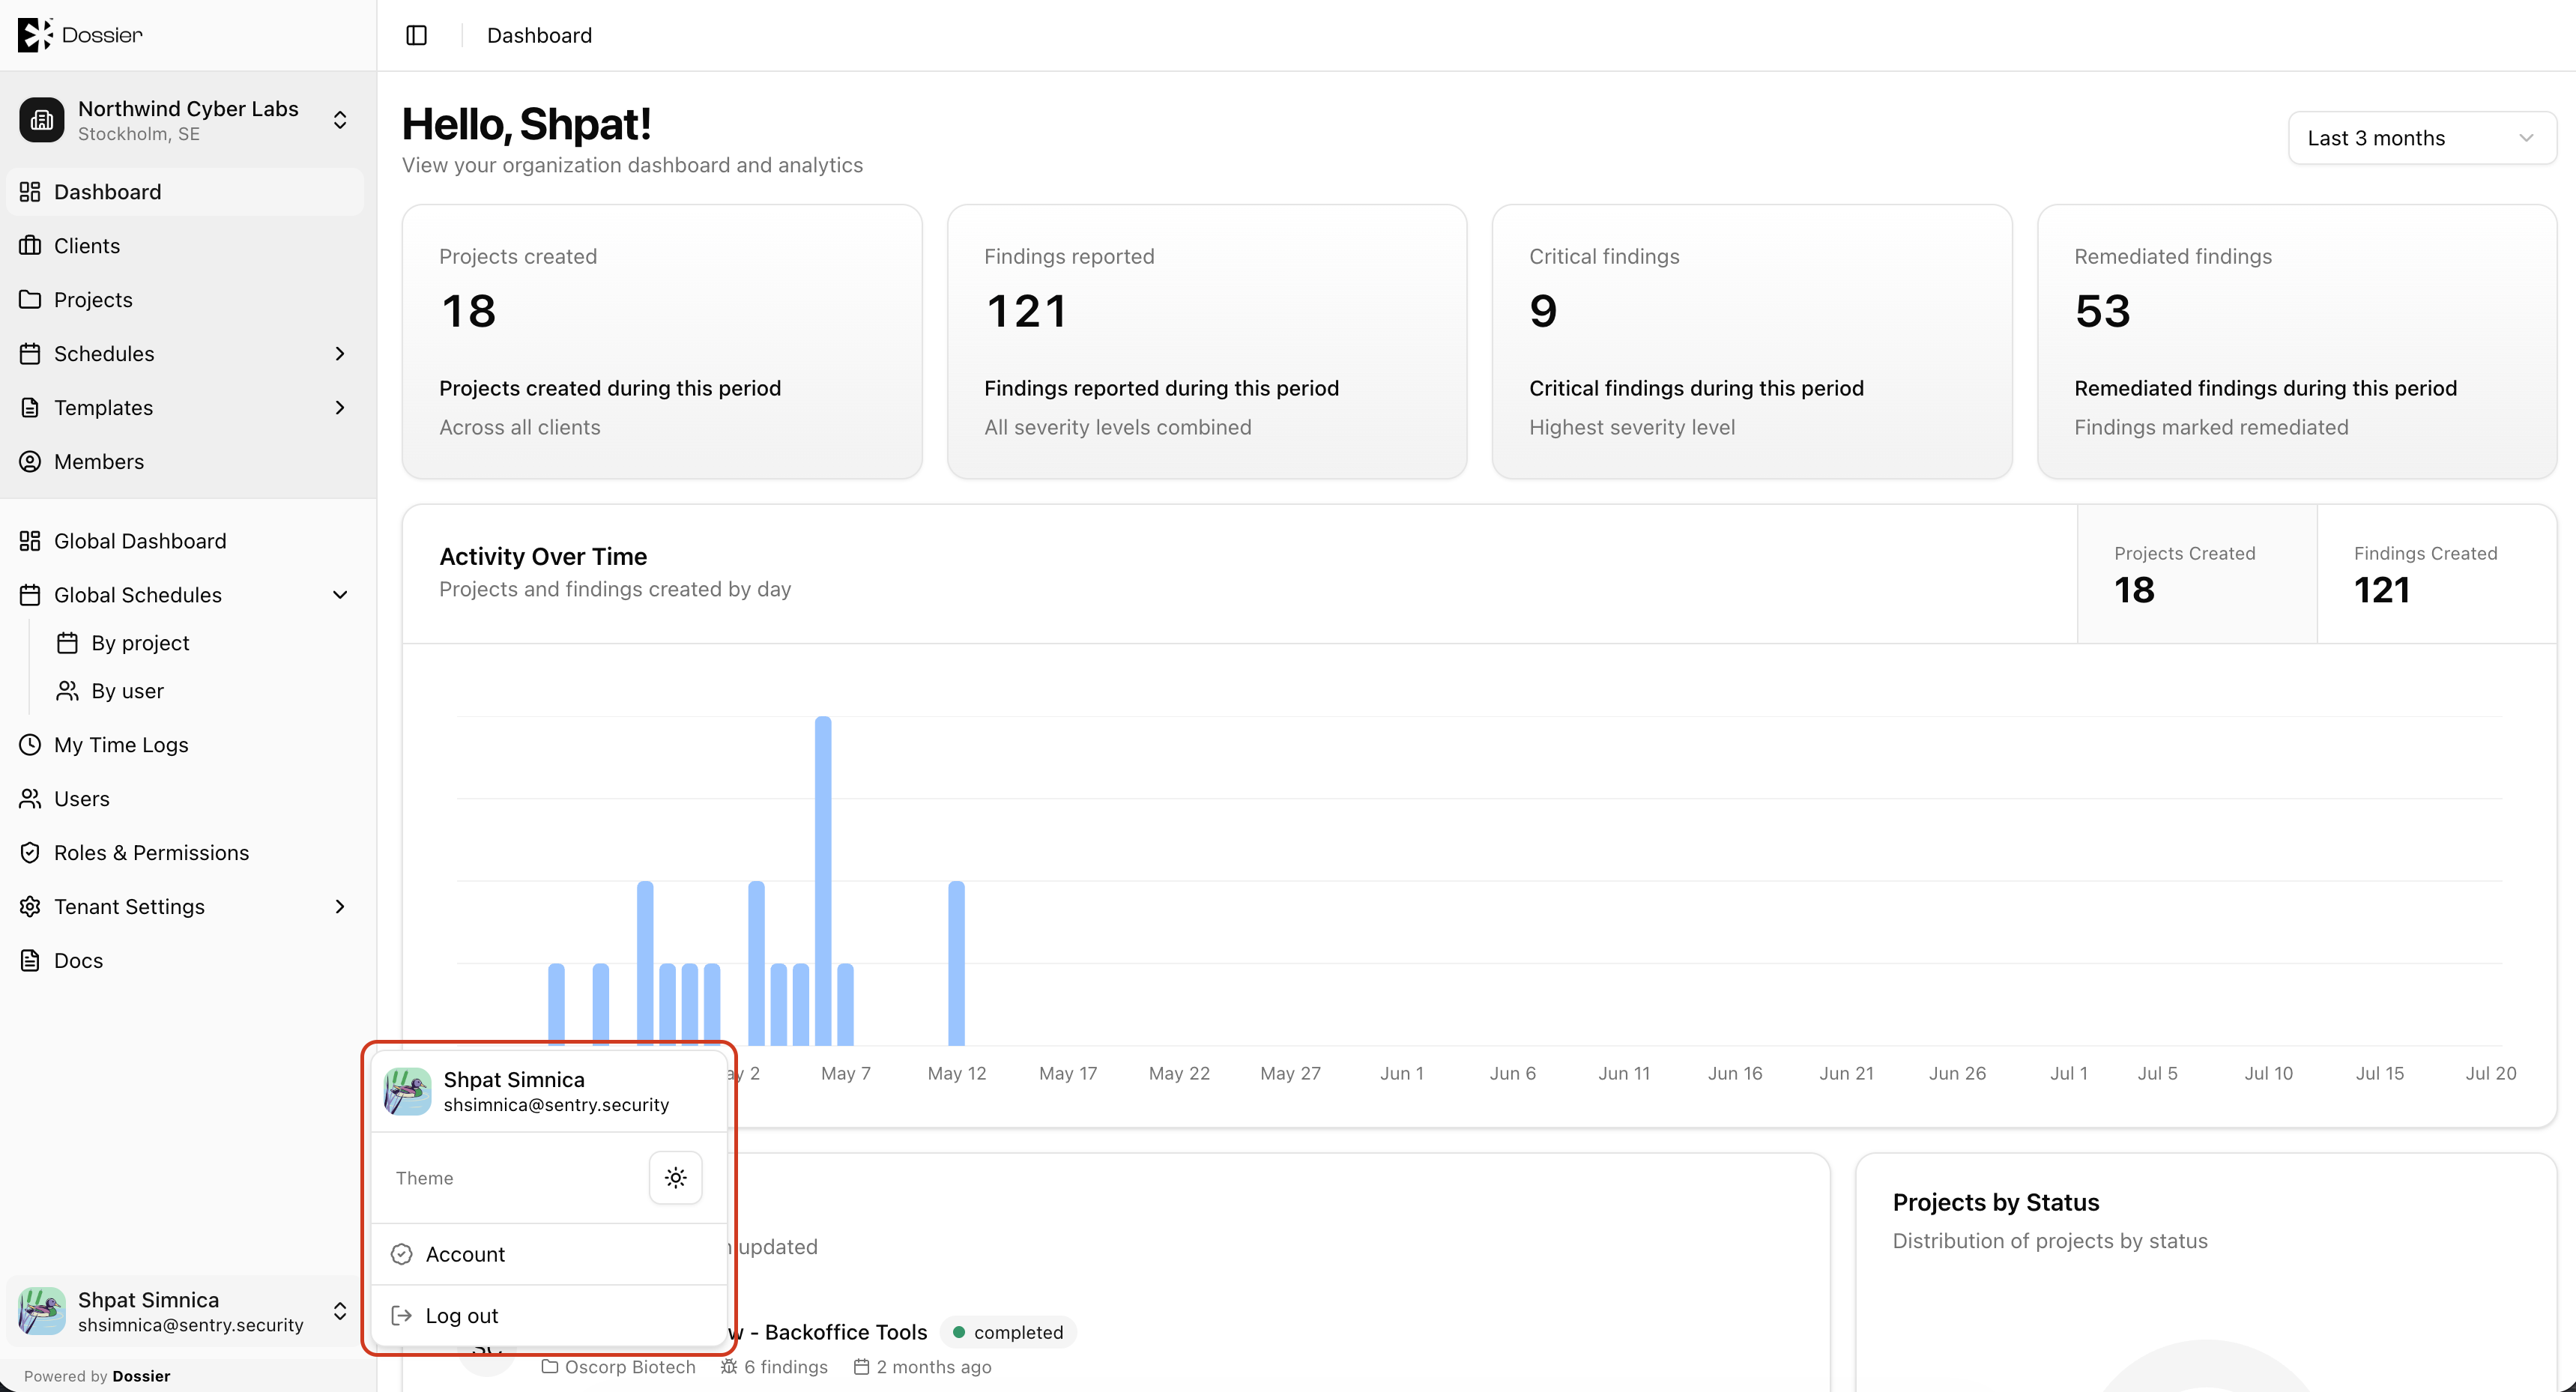Click the Dossier link in footer
2576x1392 pixels.
click(x=141, y=1376)
